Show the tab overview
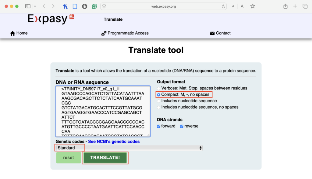This screenshot has height=179, width=312. tap(305, 6)
